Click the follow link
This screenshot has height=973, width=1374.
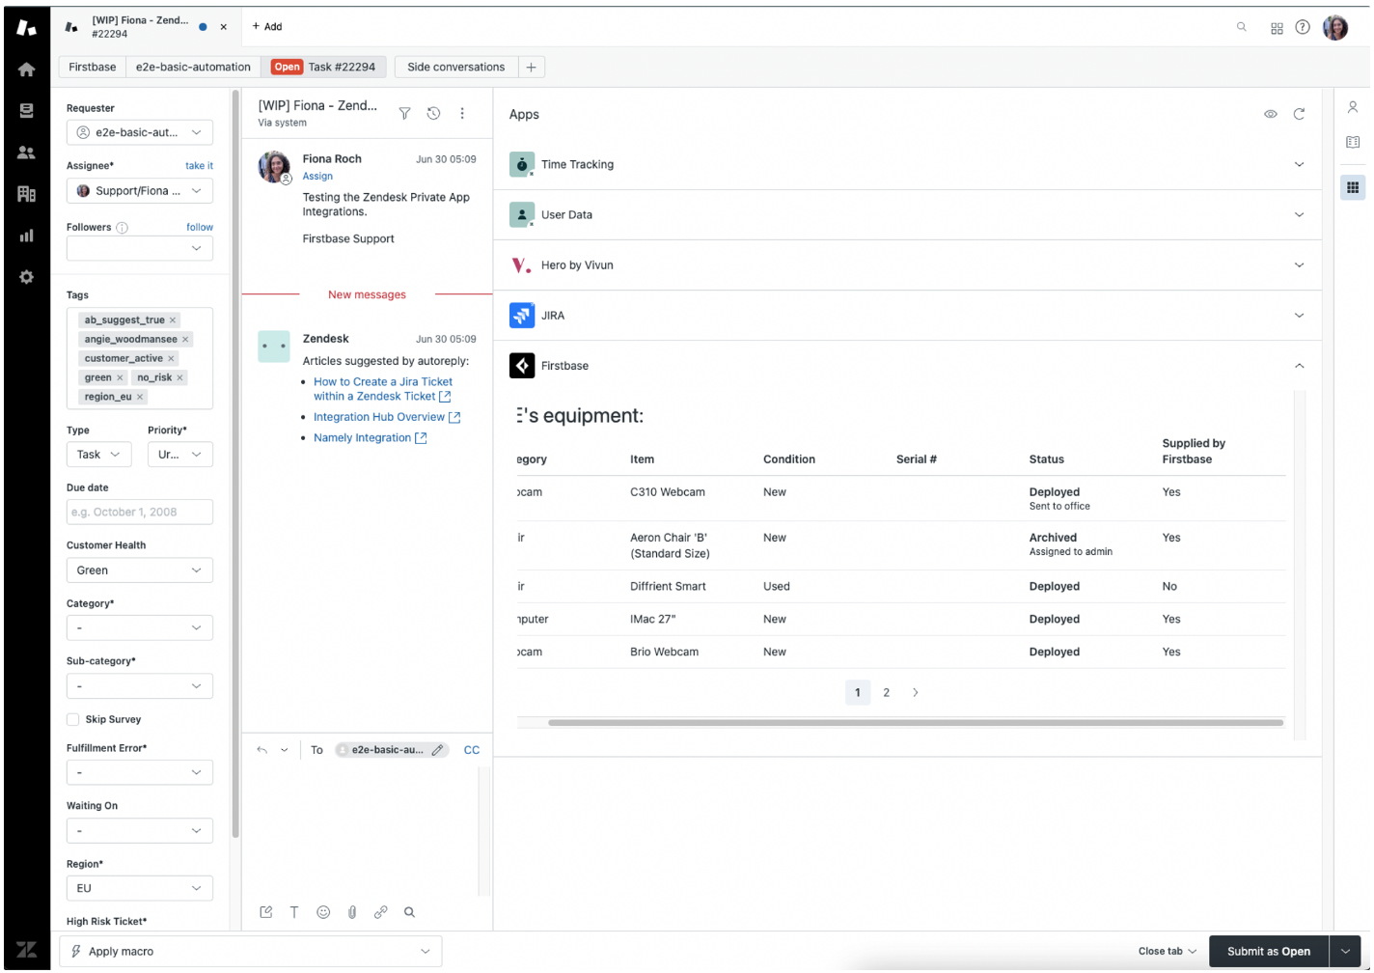coord(200,228)
